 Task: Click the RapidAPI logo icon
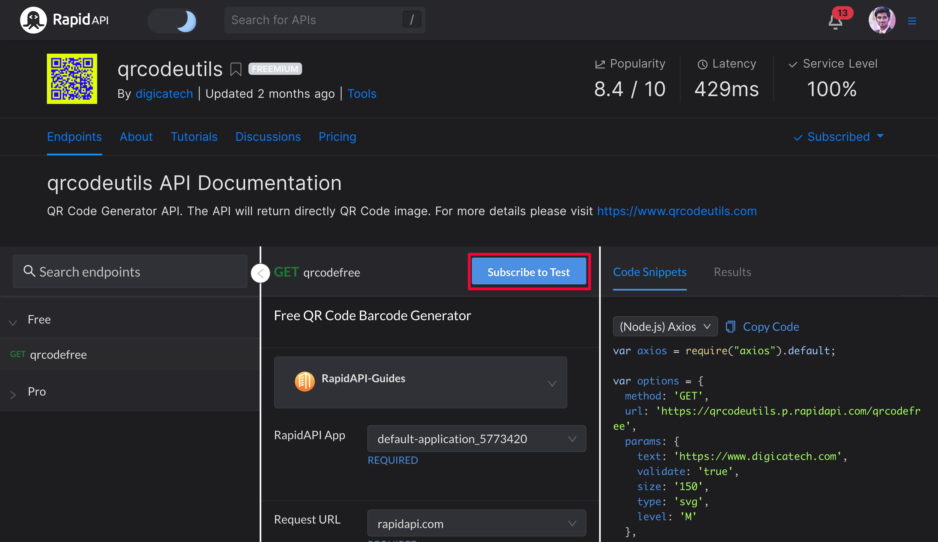(x=33, y=20)
